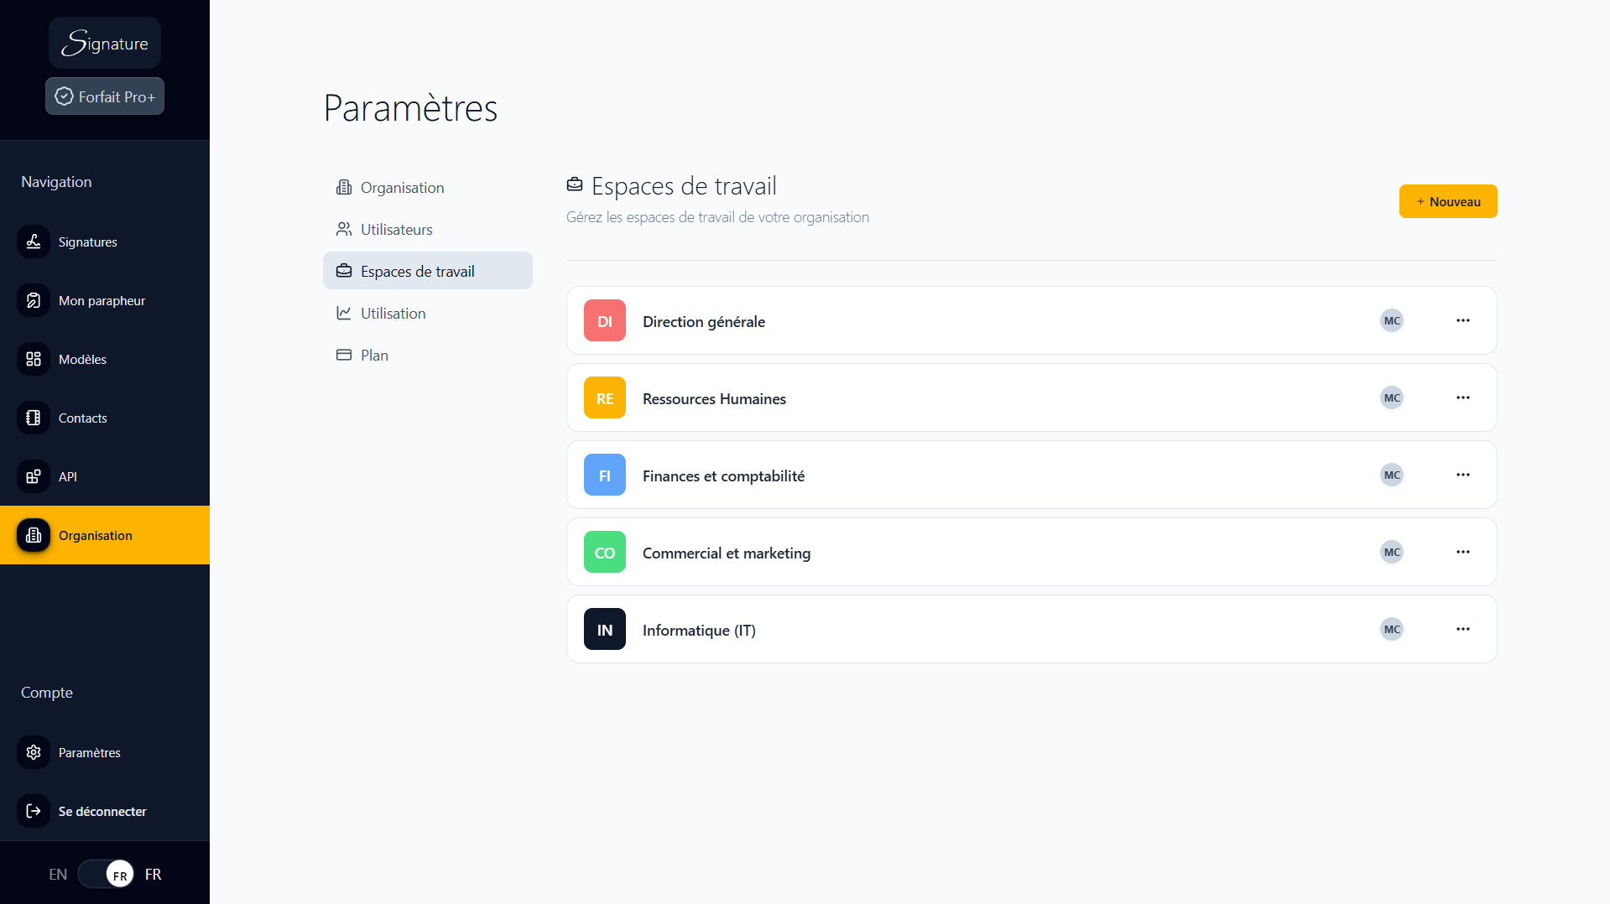Switch to the Utilisateurs settings tab
This screenshot has height=904, width=1610.
396,229
